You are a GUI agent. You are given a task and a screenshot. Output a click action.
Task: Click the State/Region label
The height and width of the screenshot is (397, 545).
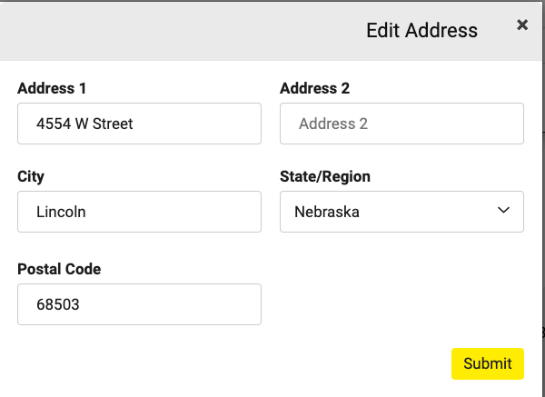[325, 176]
